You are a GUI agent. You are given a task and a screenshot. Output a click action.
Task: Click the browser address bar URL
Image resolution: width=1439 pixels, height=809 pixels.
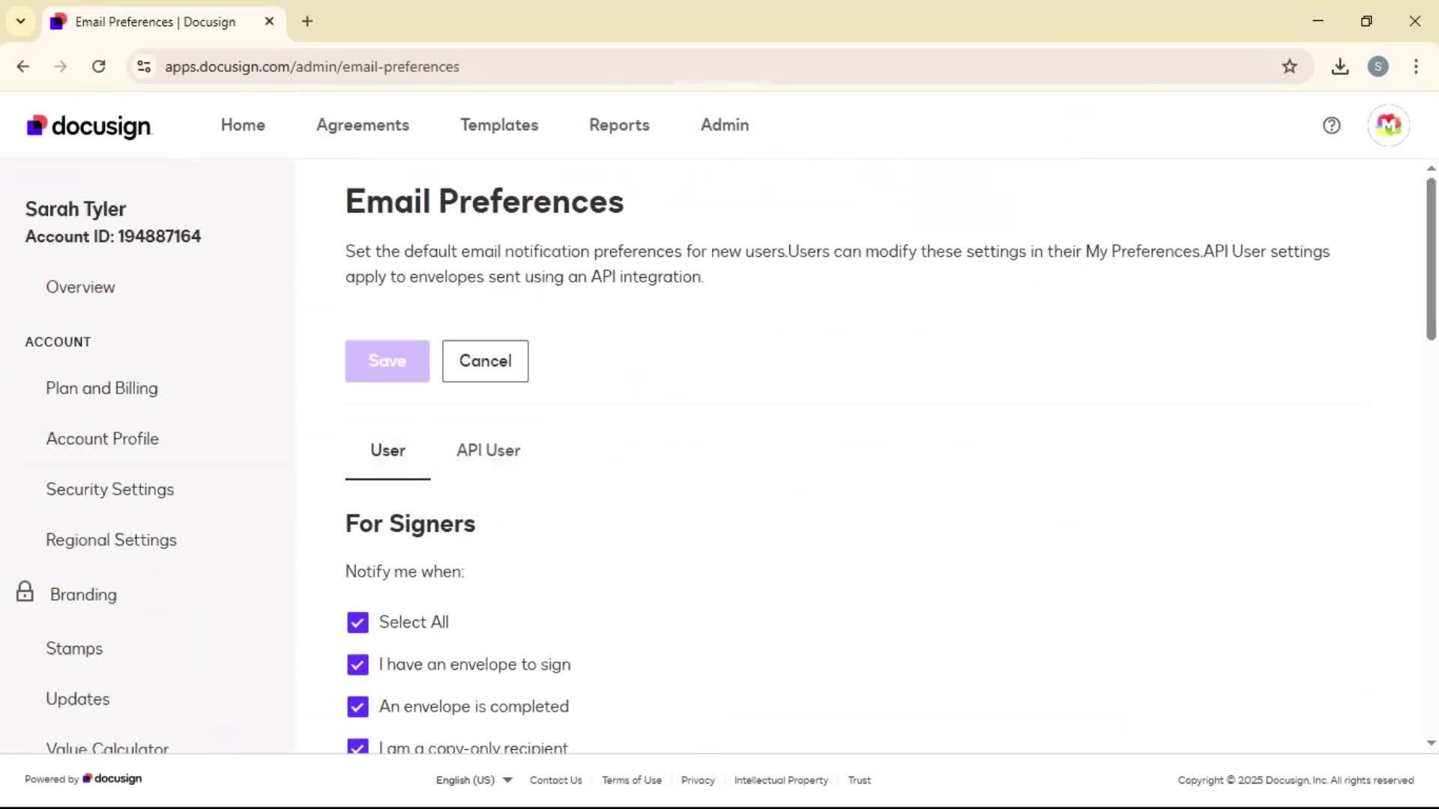pos(312,67)
